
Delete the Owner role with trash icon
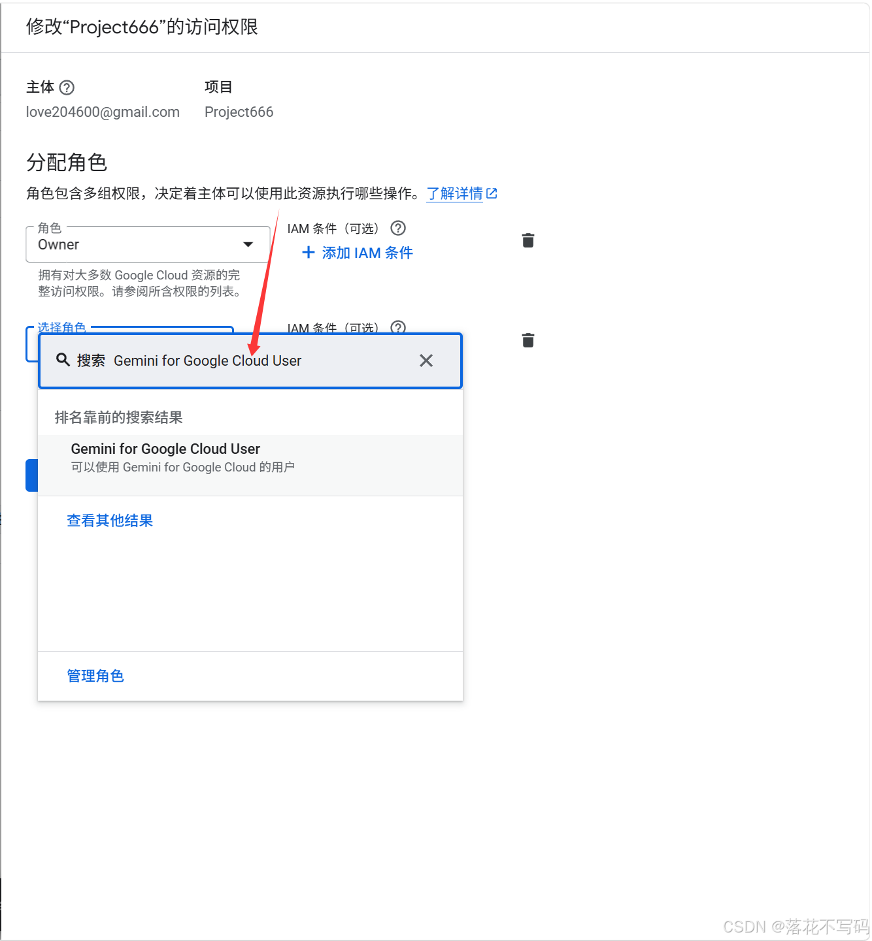tap(528, 240)
